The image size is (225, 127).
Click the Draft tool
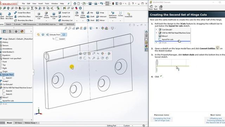91,17
